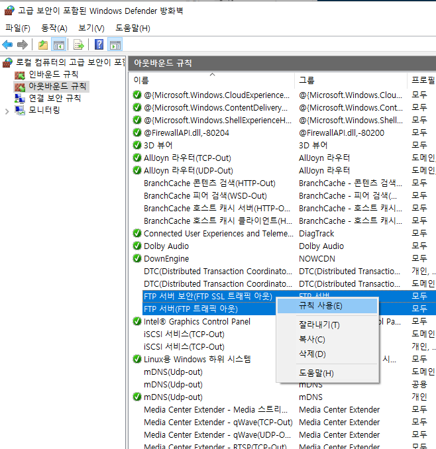Click green check icon of ShellExperienceHost rule

(137, 120)
